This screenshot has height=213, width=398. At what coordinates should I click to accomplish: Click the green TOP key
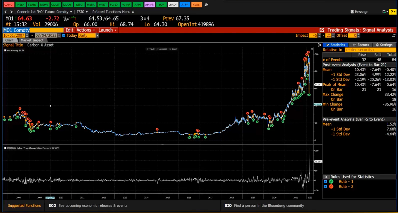(x=161, y=5)
